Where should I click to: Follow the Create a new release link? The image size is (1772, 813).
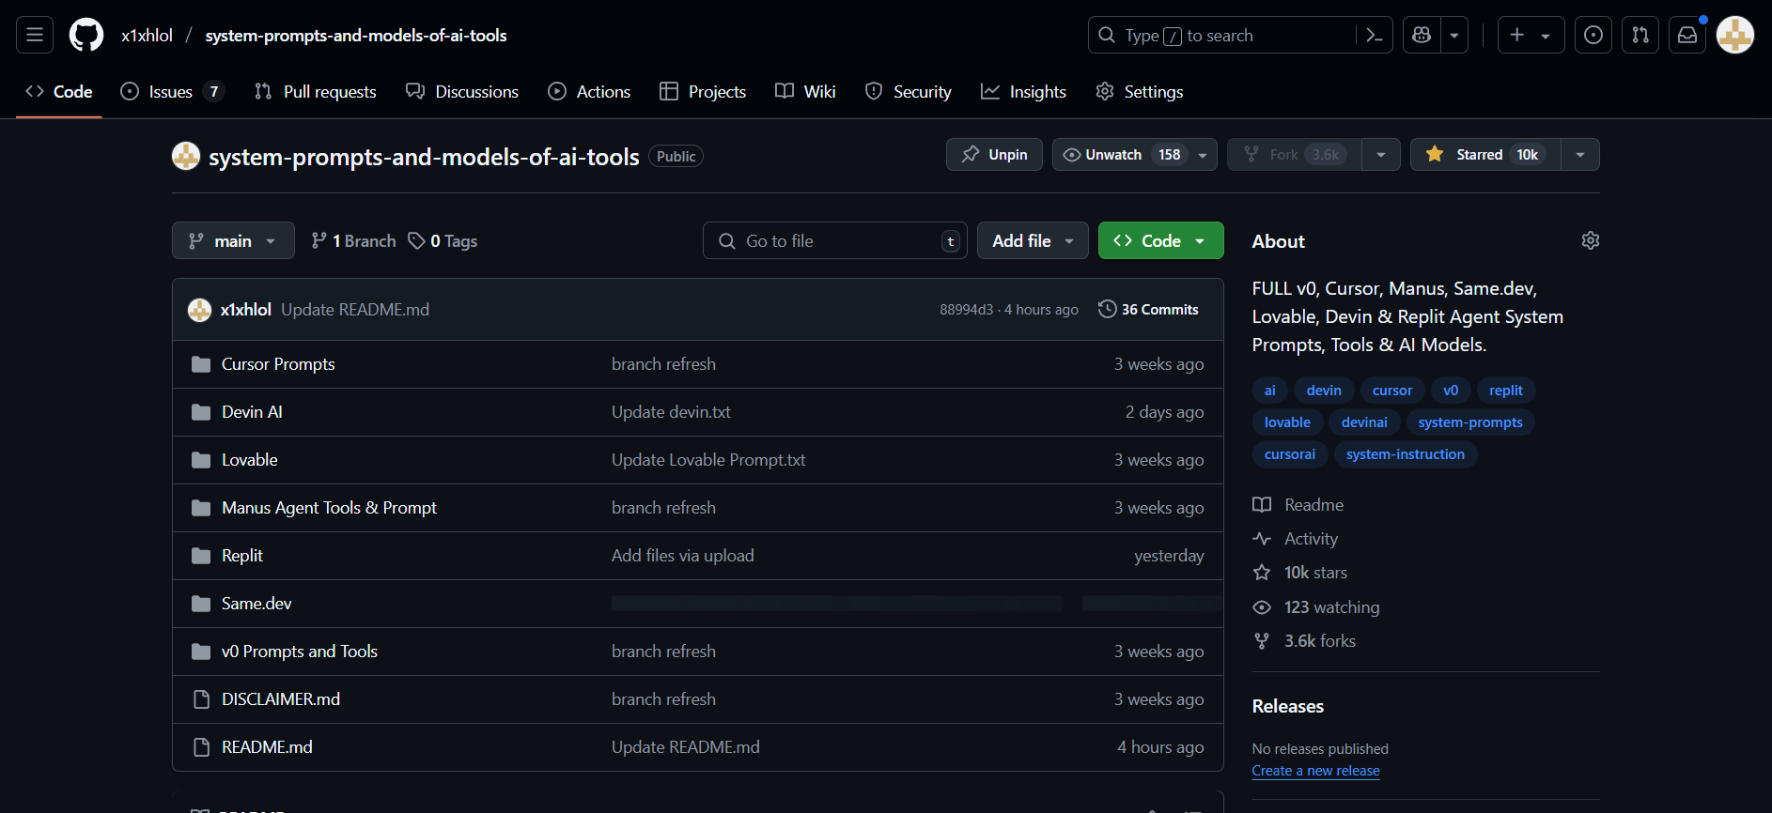[x=1315, y=771]
